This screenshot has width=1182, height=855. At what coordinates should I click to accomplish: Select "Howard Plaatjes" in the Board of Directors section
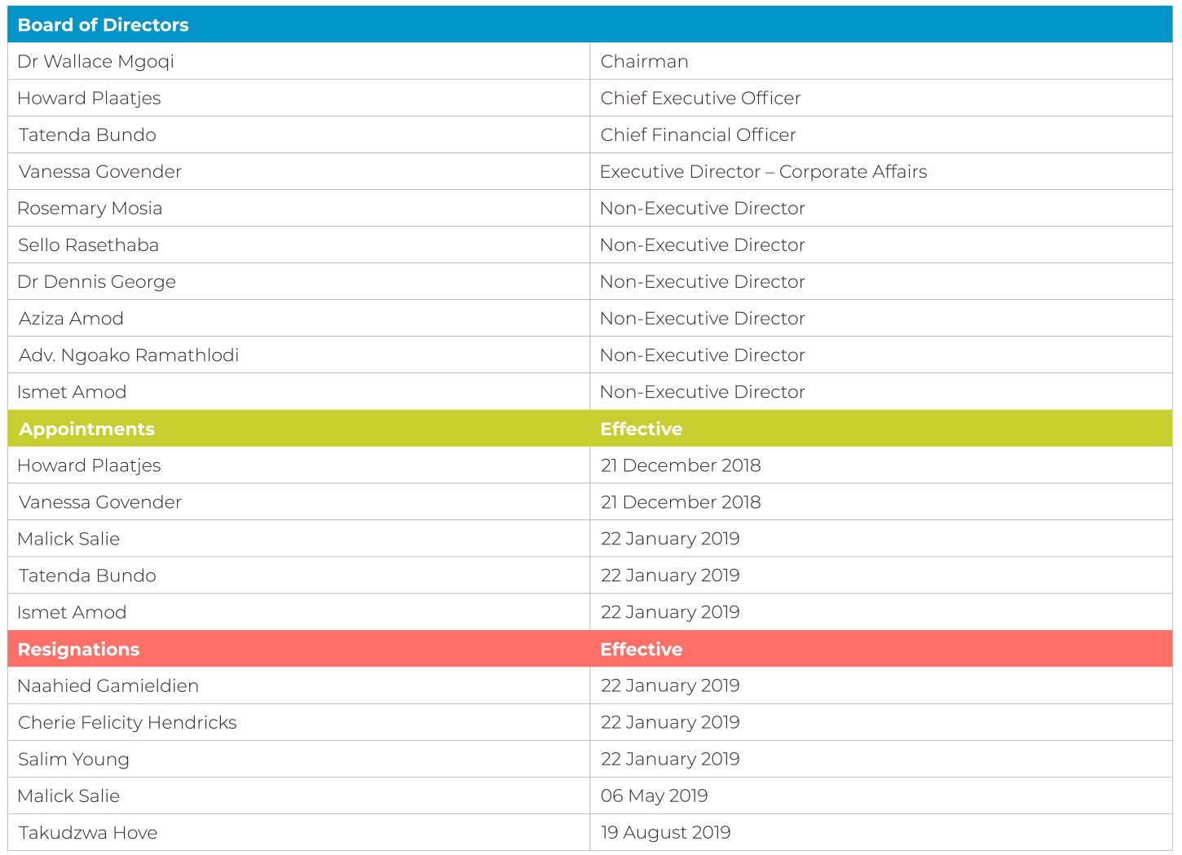[90, 99]
